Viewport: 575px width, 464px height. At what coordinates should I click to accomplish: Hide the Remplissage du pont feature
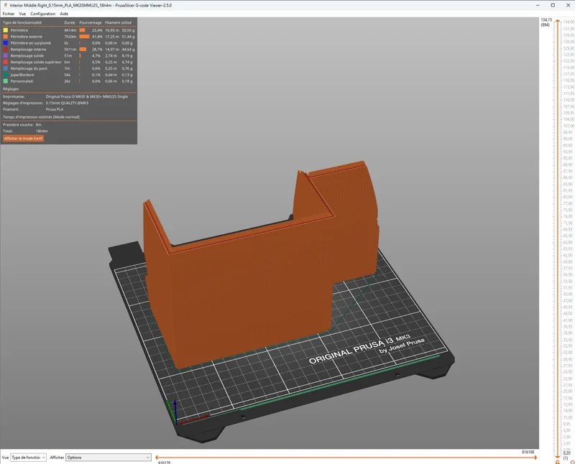(x=69, y=68)
